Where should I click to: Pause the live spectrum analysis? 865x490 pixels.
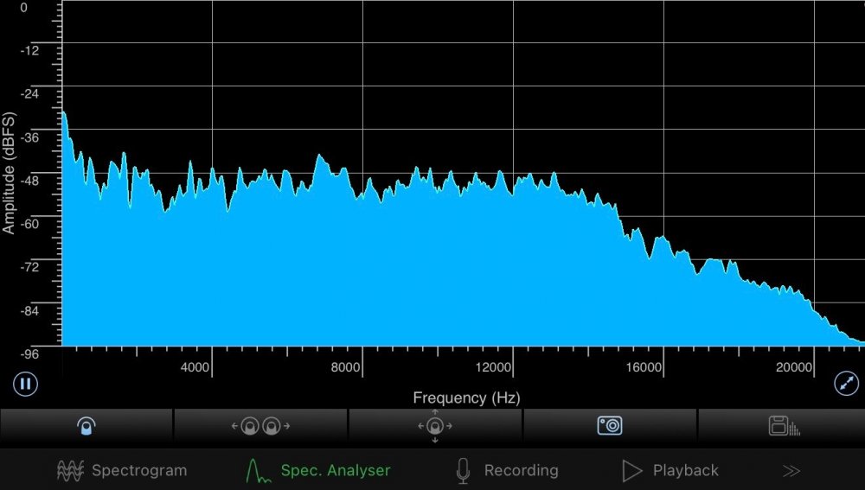pyautogui.click(x=26, y=384)
